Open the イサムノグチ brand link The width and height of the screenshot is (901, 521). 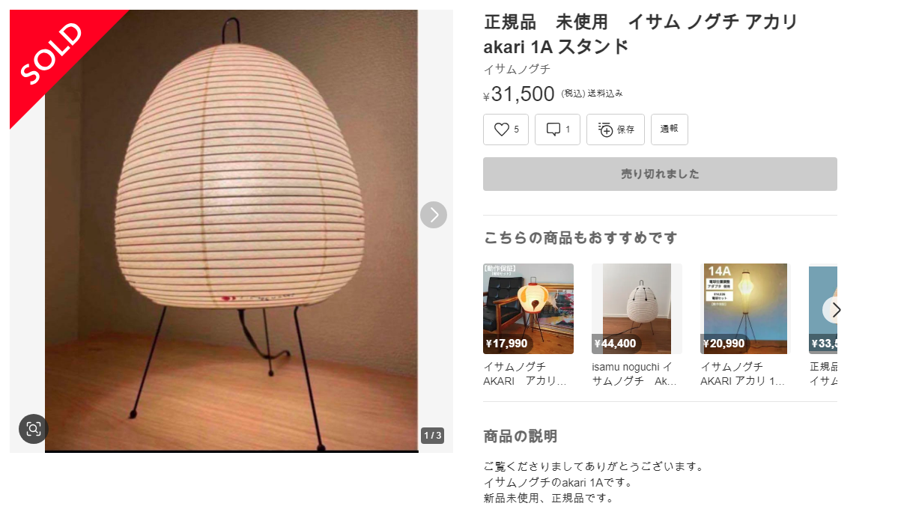(517, 70)
